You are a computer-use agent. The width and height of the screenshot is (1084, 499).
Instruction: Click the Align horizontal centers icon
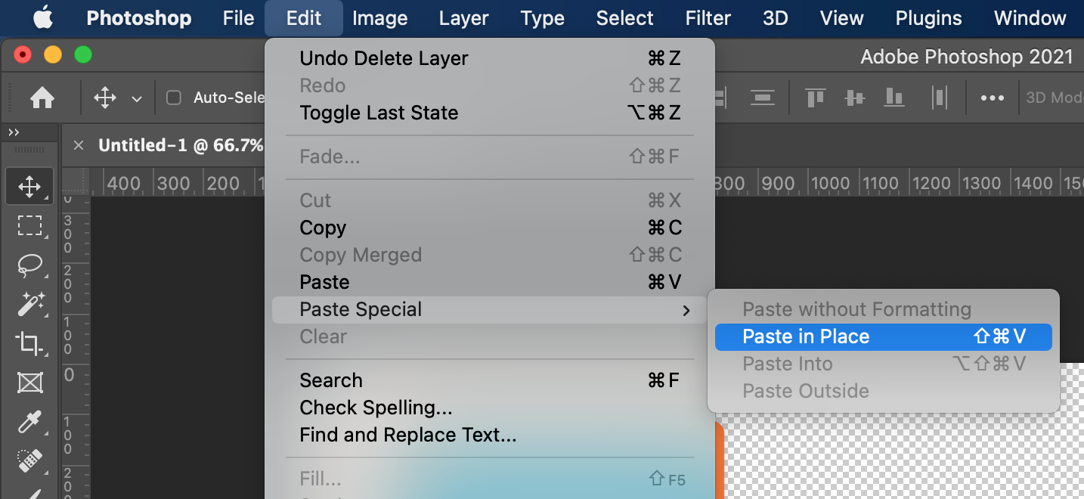click(762, 98)
